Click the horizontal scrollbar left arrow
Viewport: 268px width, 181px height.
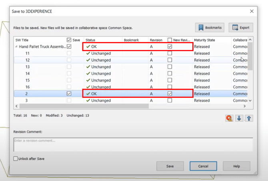[x=16, y=106]
